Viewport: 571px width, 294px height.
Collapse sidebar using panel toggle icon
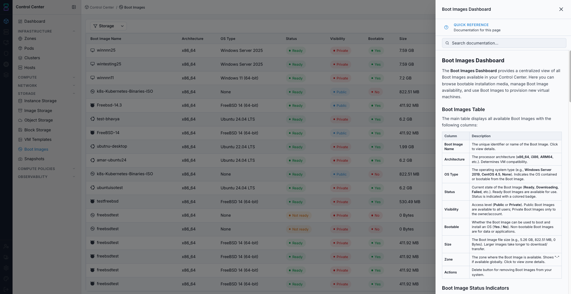coord(74,7)
